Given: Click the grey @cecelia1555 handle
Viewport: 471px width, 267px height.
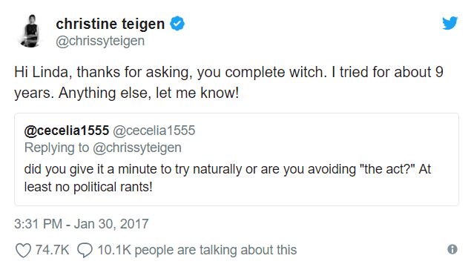Looking at the screenshot, I should [154, 131].
